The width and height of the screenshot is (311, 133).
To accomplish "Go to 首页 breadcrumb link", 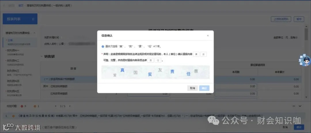I will [21, 5].
